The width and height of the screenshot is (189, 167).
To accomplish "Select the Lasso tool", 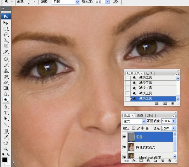I will click(5, 34).
